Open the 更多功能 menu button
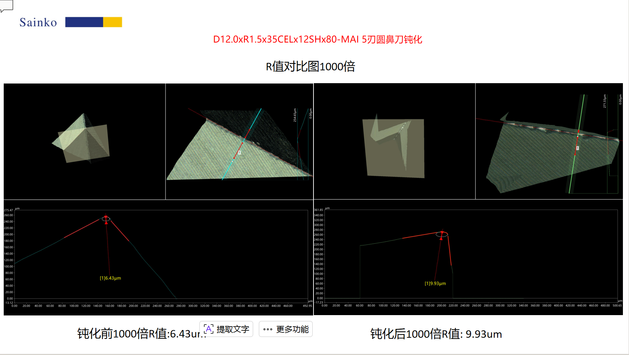Screen dimensions: 629x355 286,329
